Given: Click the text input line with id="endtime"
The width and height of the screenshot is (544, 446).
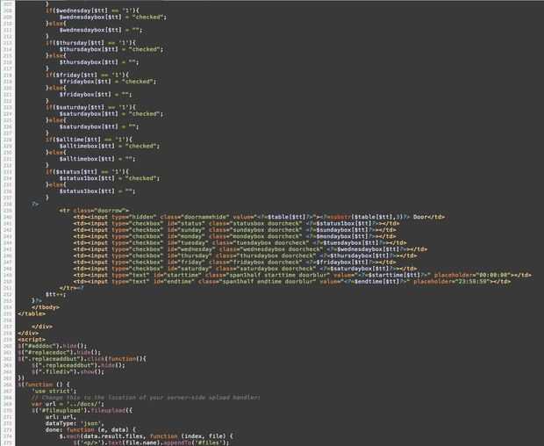Looking at the screenshot, I should [292, 282].
